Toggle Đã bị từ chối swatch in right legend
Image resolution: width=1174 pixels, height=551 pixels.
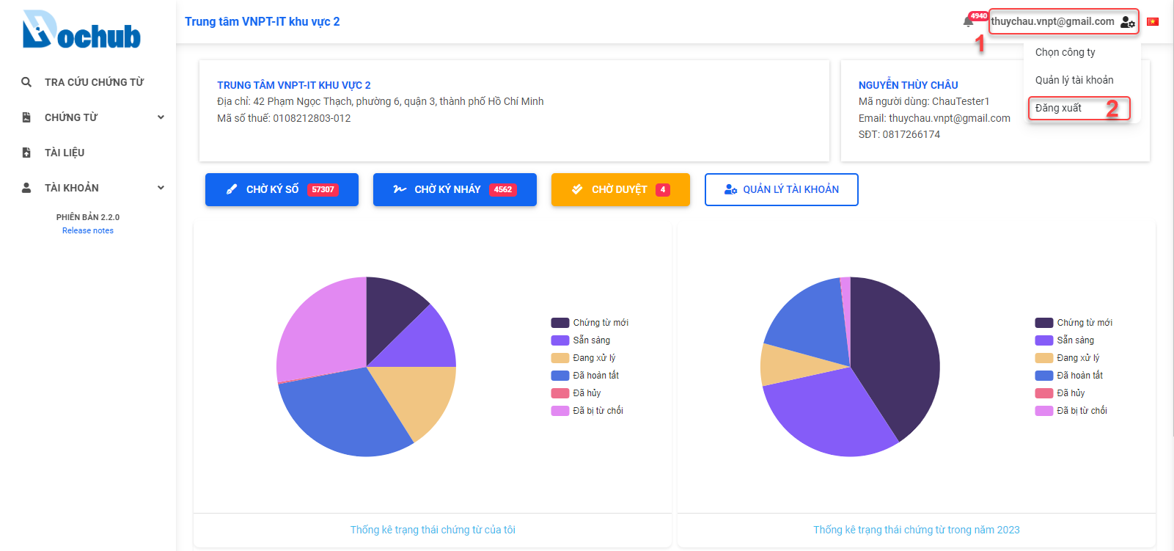point(1044,411)
